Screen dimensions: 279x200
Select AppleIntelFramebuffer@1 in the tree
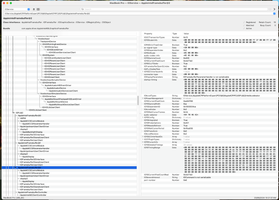pos(29,143)
